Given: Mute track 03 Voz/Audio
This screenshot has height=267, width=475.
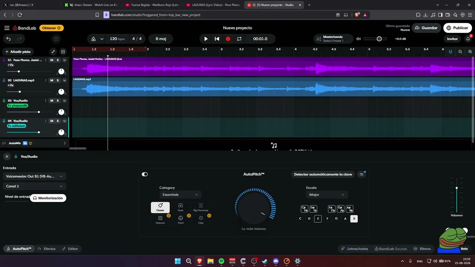Looking at the screenshot, I should [x=52, y=100].
